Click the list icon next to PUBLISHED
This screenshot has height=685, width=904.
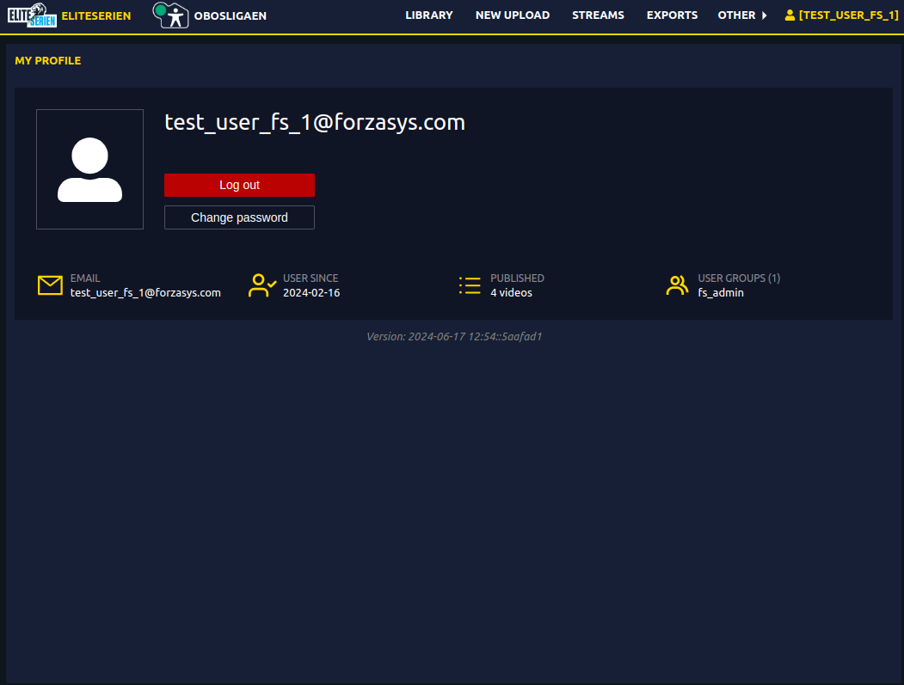(x=470, y=284)
